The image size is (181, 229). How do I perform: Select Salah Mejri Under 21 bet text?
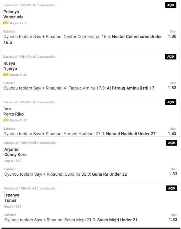117,220
